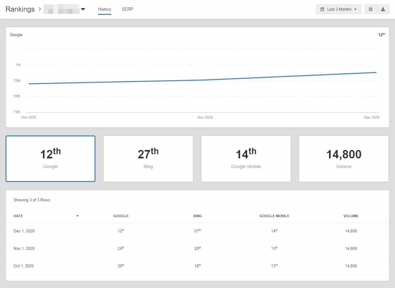Go back to the Rankings breadcrumb
This screenshot has width=395, height=288.
pos(20,9)
